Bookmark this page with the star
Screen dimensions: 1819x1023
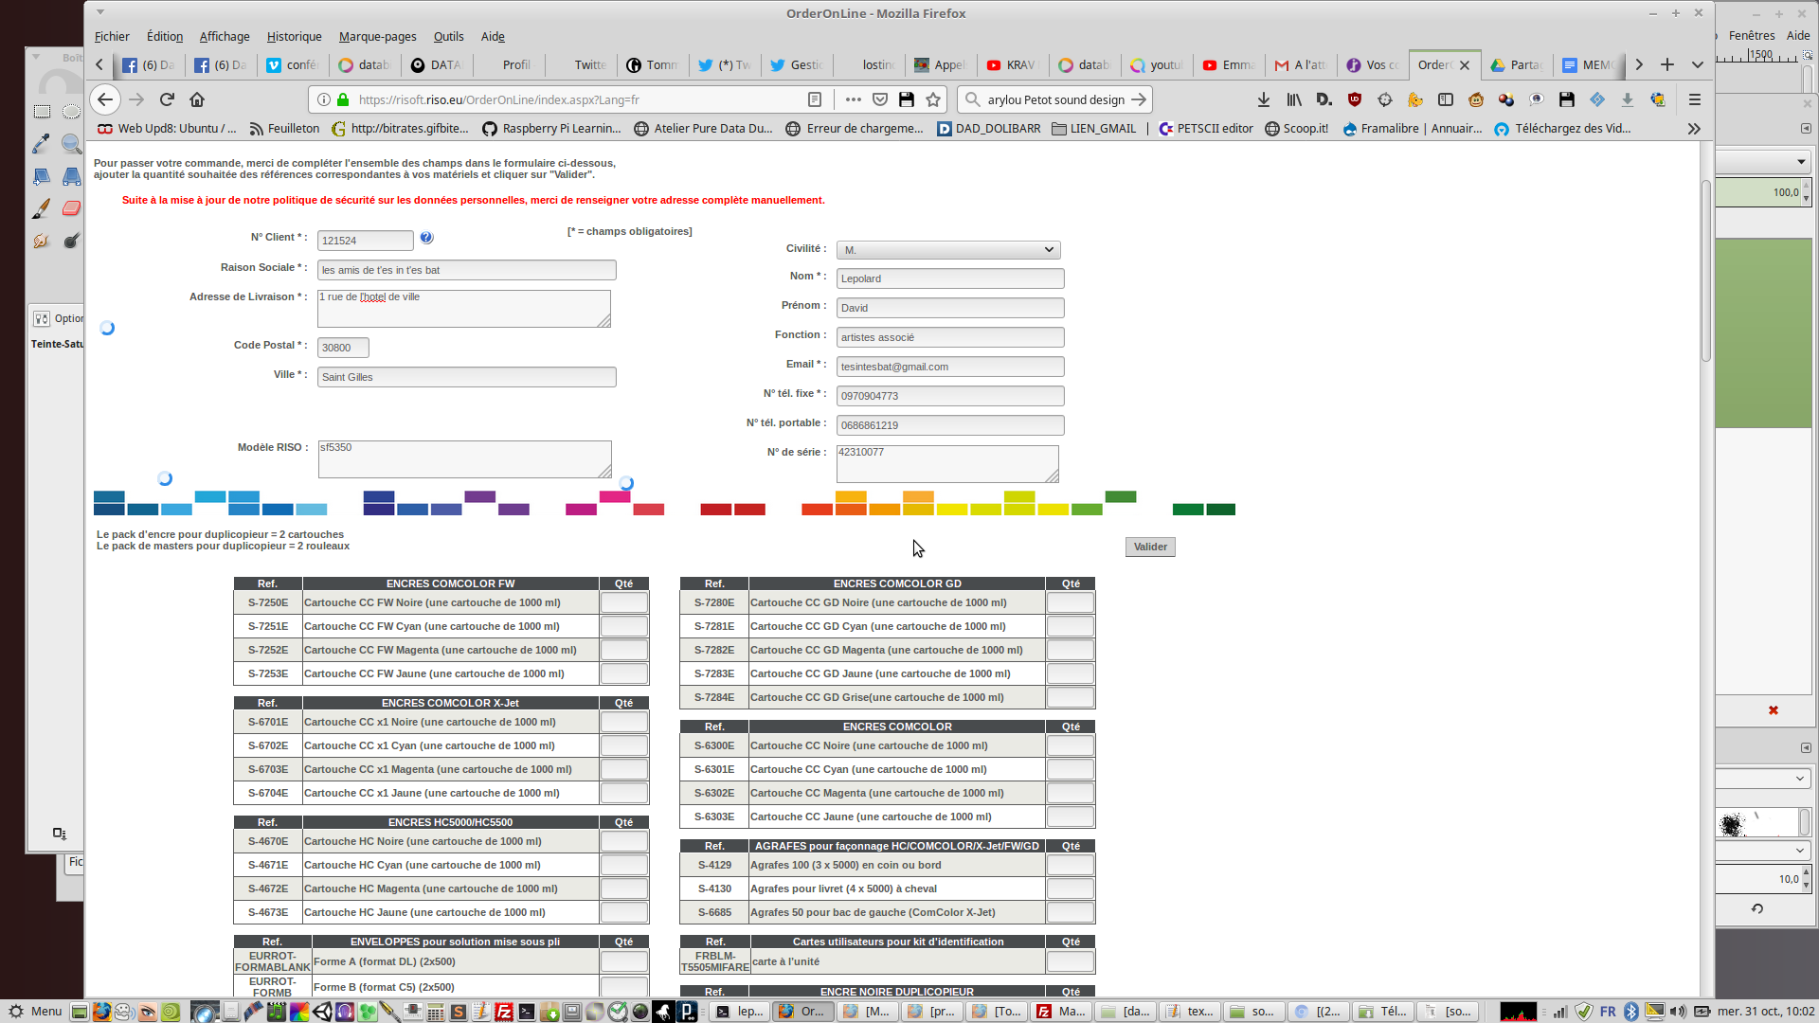click(933, 99)
